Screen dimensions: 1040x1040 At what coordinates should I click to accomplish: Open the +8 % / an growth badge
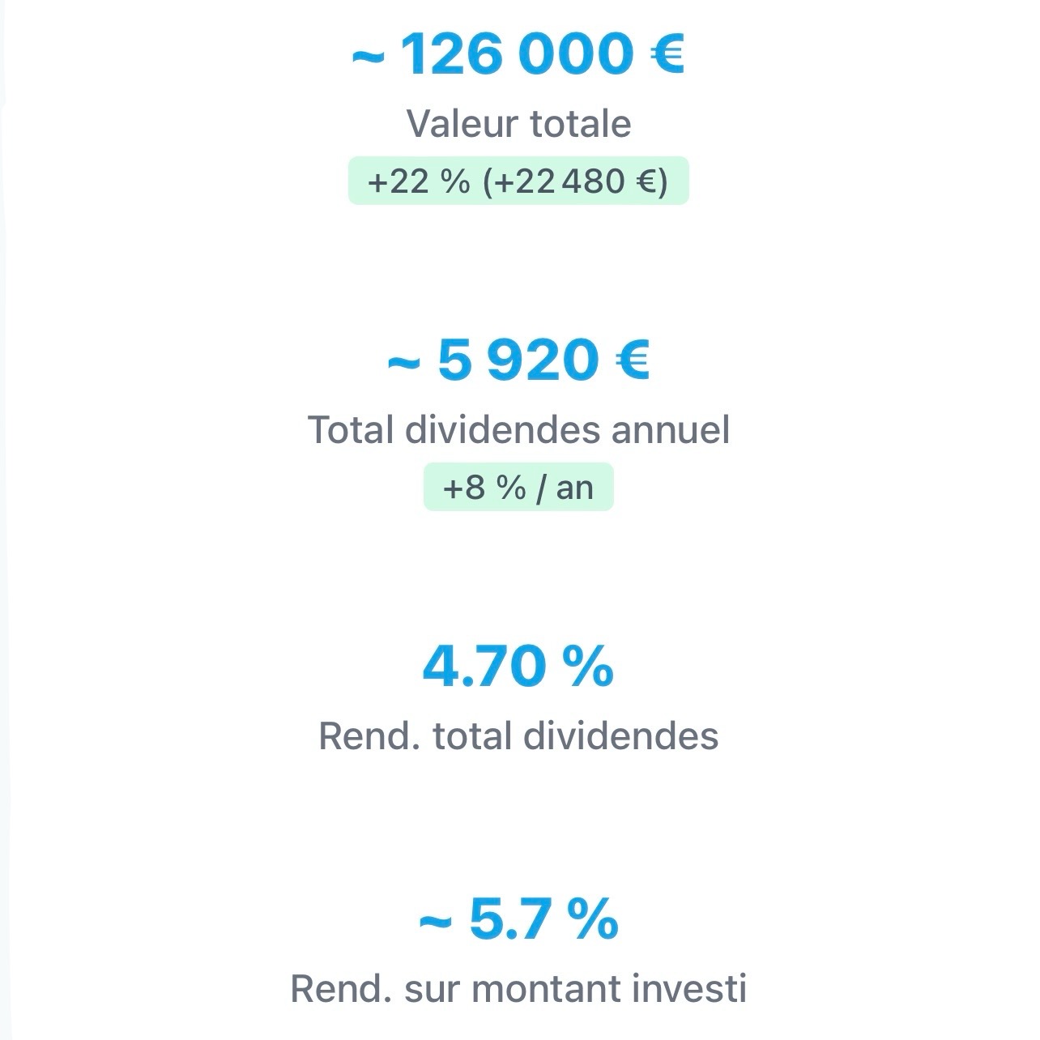coord(518,488)
